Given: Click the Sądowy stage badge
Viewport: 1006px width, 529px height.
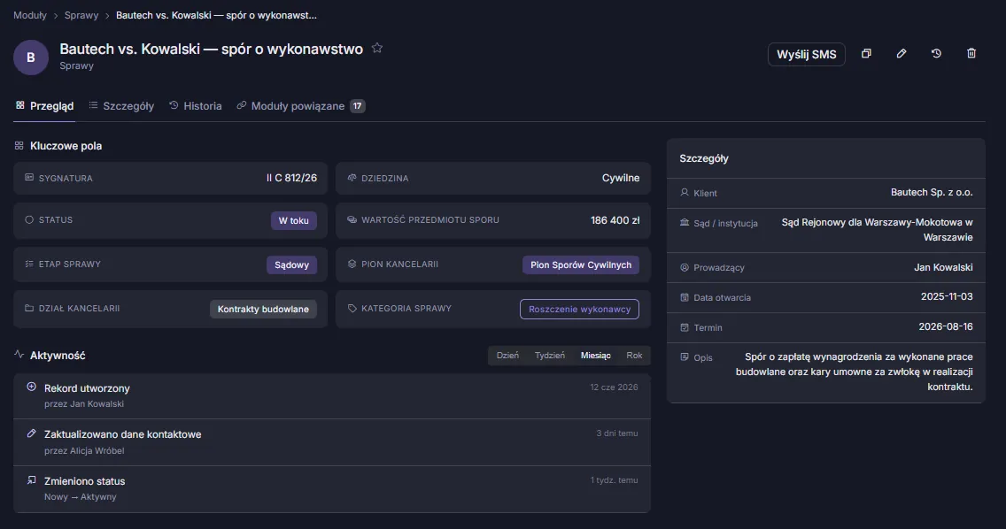Looking at the screenshot, I should pyautogui.click(x=292, y=264).
